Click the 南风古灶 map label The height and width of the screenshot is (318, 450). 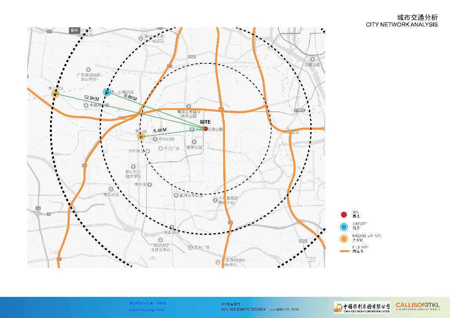111,194
